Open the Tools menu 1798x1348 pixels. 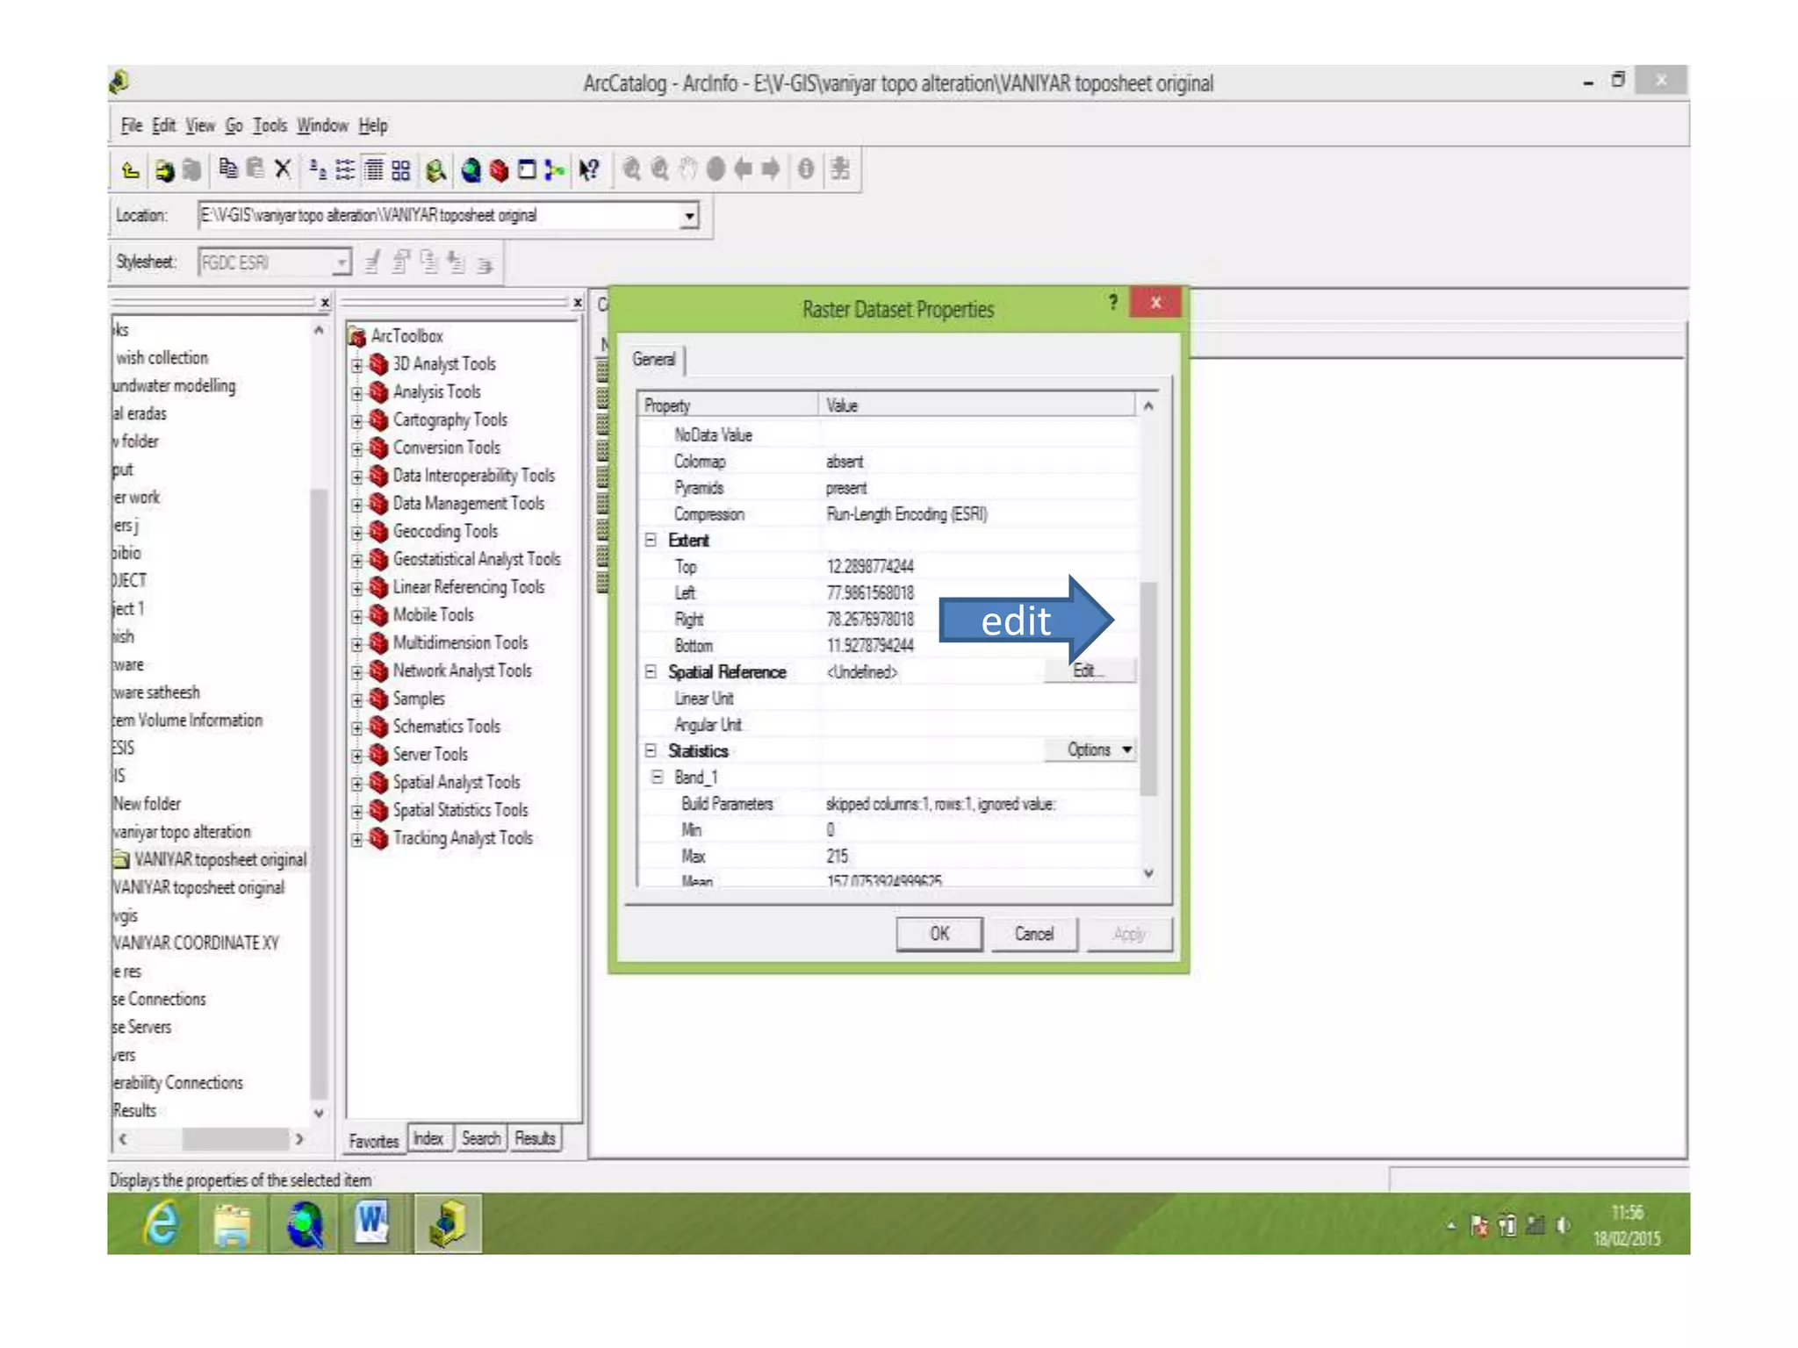pos(270,125)
